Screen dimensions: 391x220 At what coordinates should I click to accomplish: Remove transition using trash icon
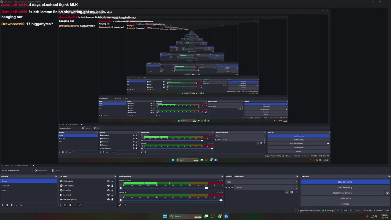click(x=291, y=192)
